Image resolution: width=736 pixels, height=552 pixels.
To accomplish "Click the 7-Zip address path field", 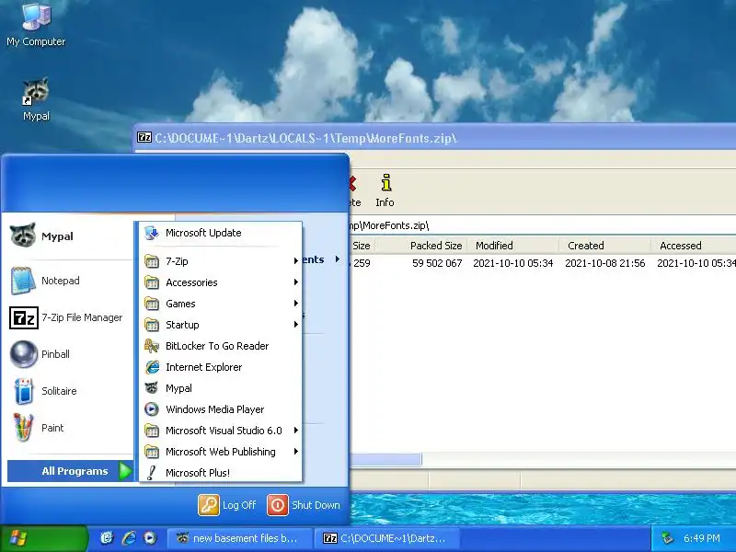I will coord(543,225).
